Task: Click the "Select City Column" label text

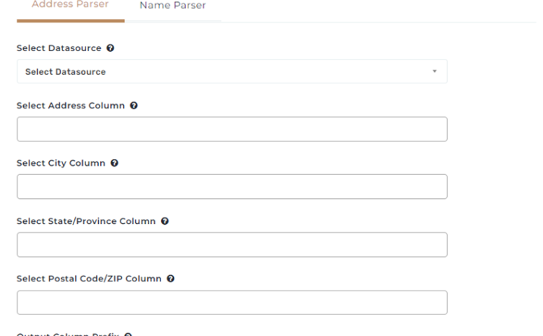Action: (x=61, y=163)
